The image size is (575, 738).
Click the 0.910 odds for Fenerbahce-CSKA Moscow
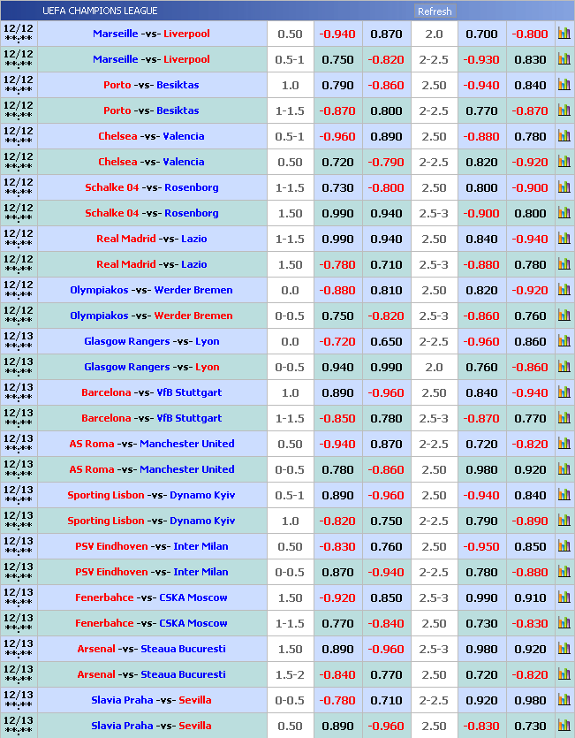(x=530, y=597)
